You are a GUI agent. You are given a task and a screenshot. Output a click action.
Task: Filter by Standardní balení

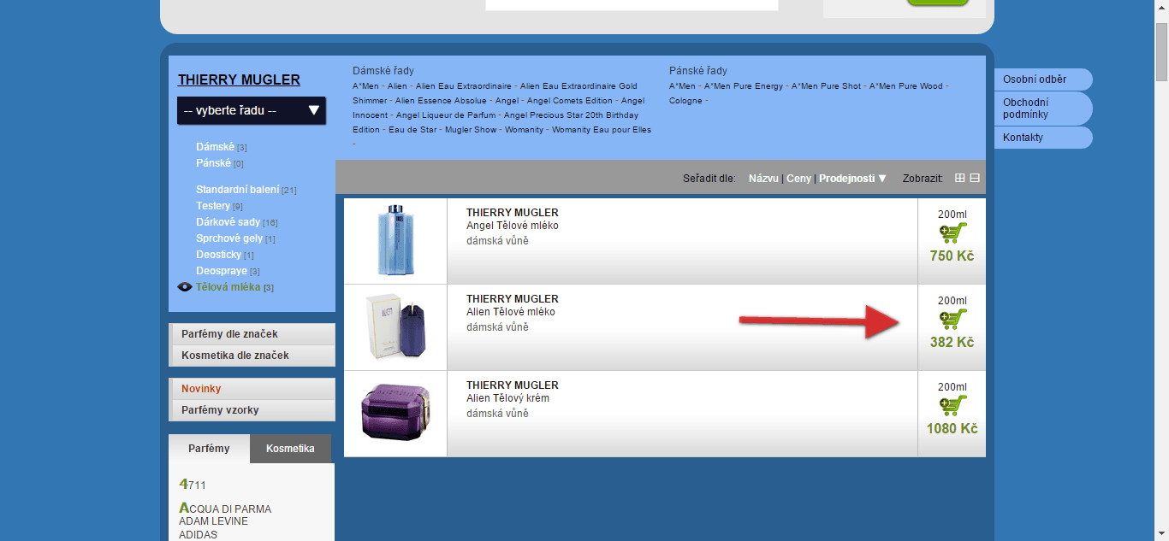pos(237,190)
